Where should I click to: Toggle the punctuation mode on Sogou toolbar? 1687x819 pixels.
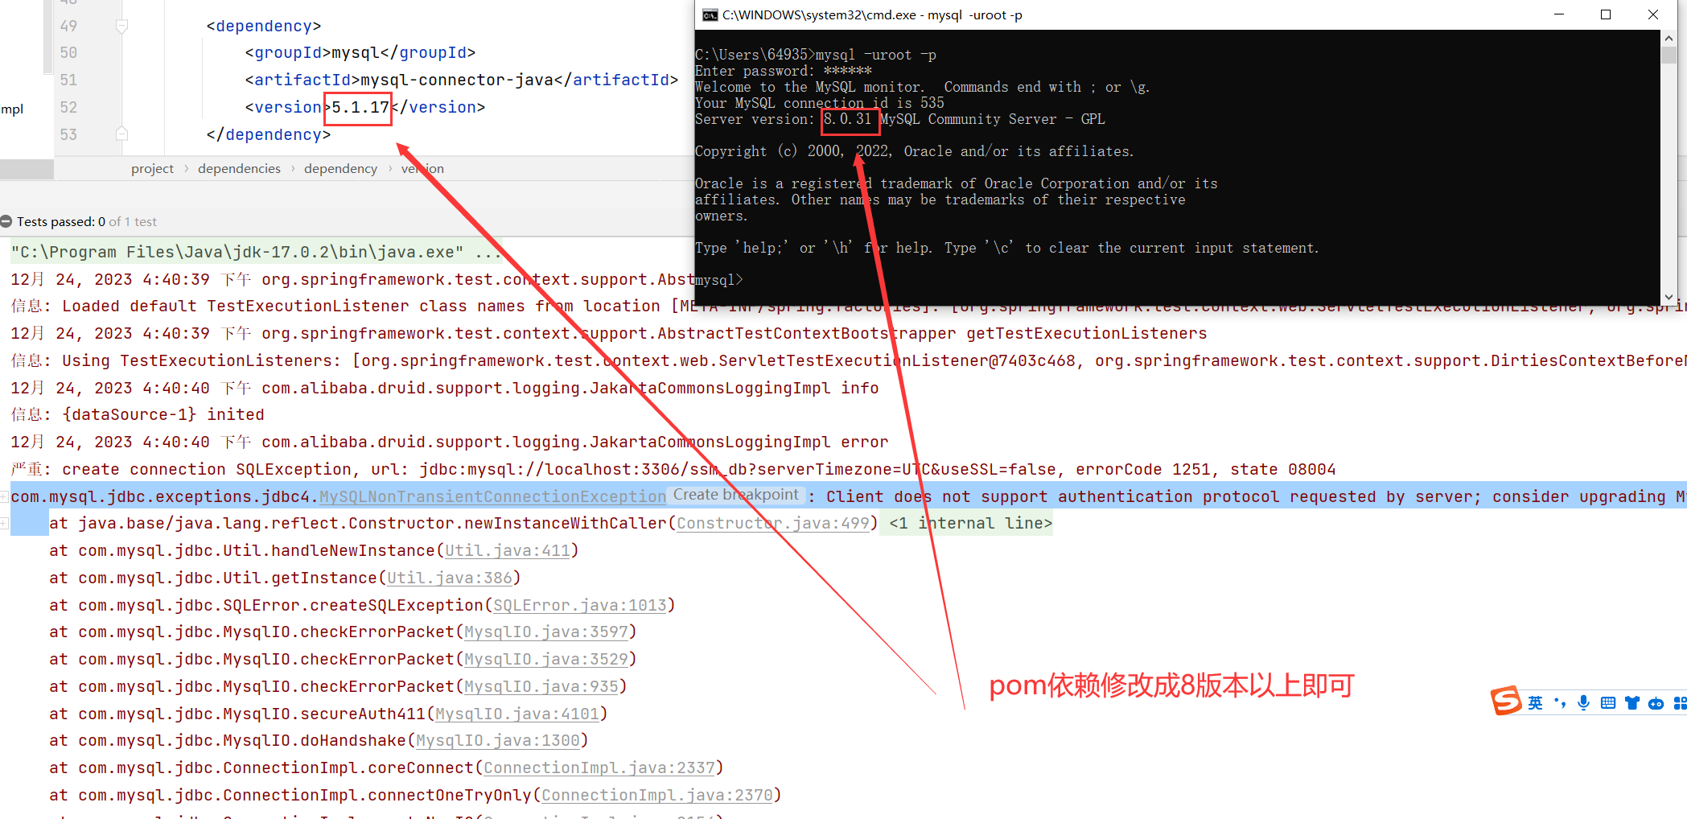coord(1560,702)
